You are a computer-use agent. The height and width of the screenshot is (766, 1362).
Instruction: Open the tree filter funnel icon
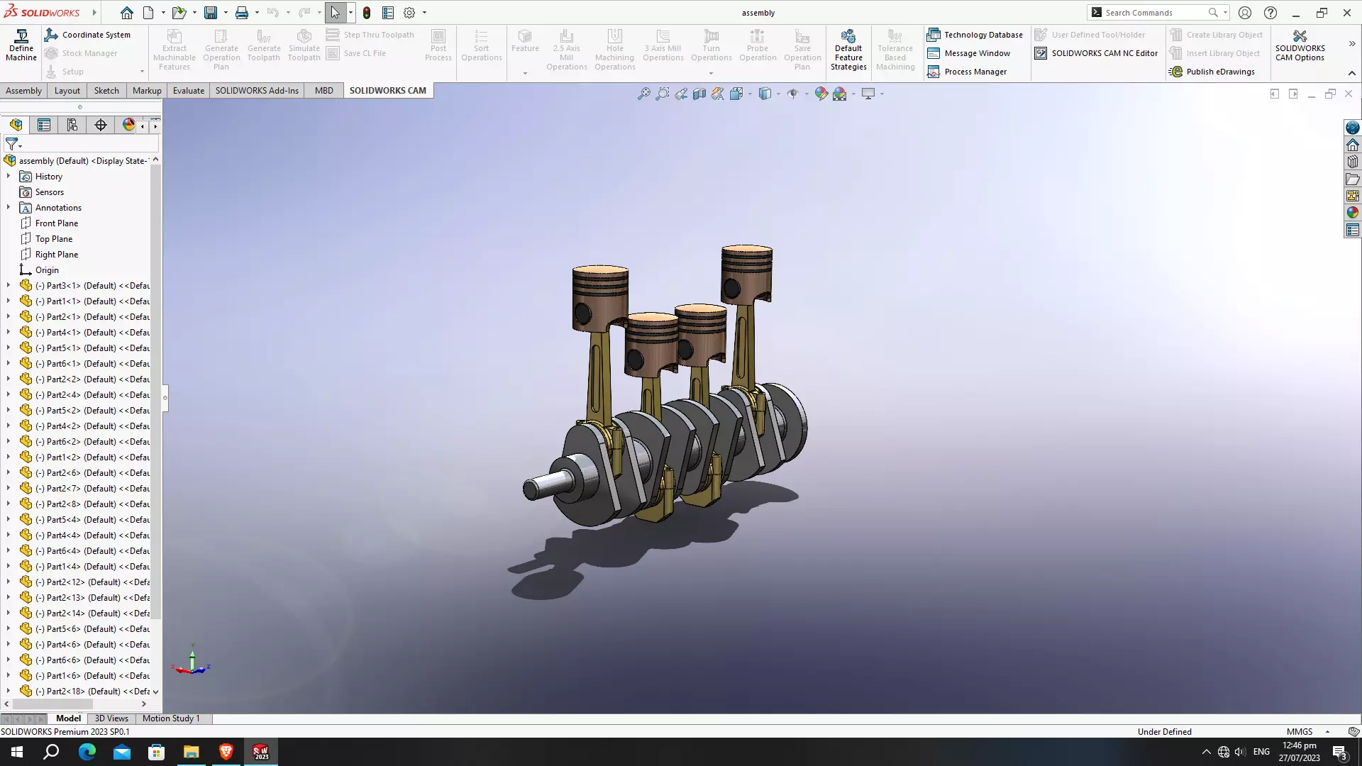click(11, 144)
